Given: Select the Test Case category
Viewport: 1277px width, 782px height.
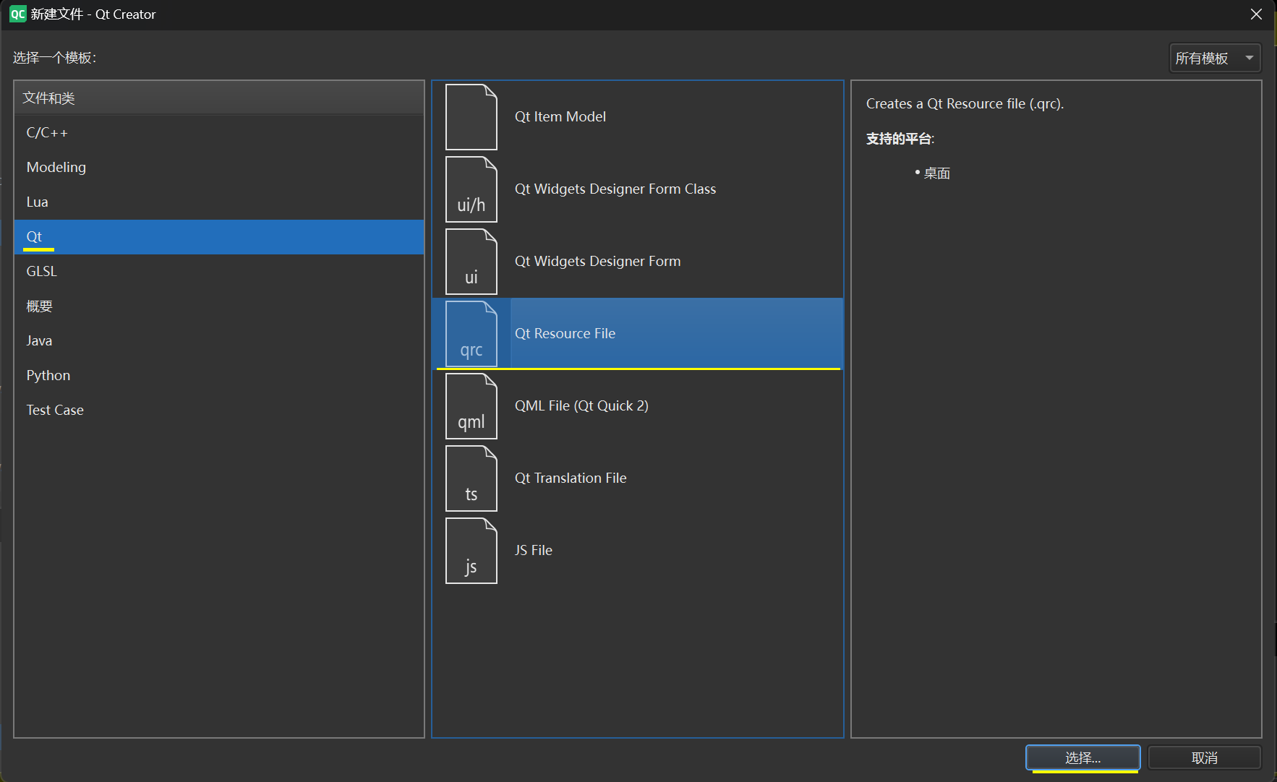Looking at the screenshot, I should (x=219, y=411).
